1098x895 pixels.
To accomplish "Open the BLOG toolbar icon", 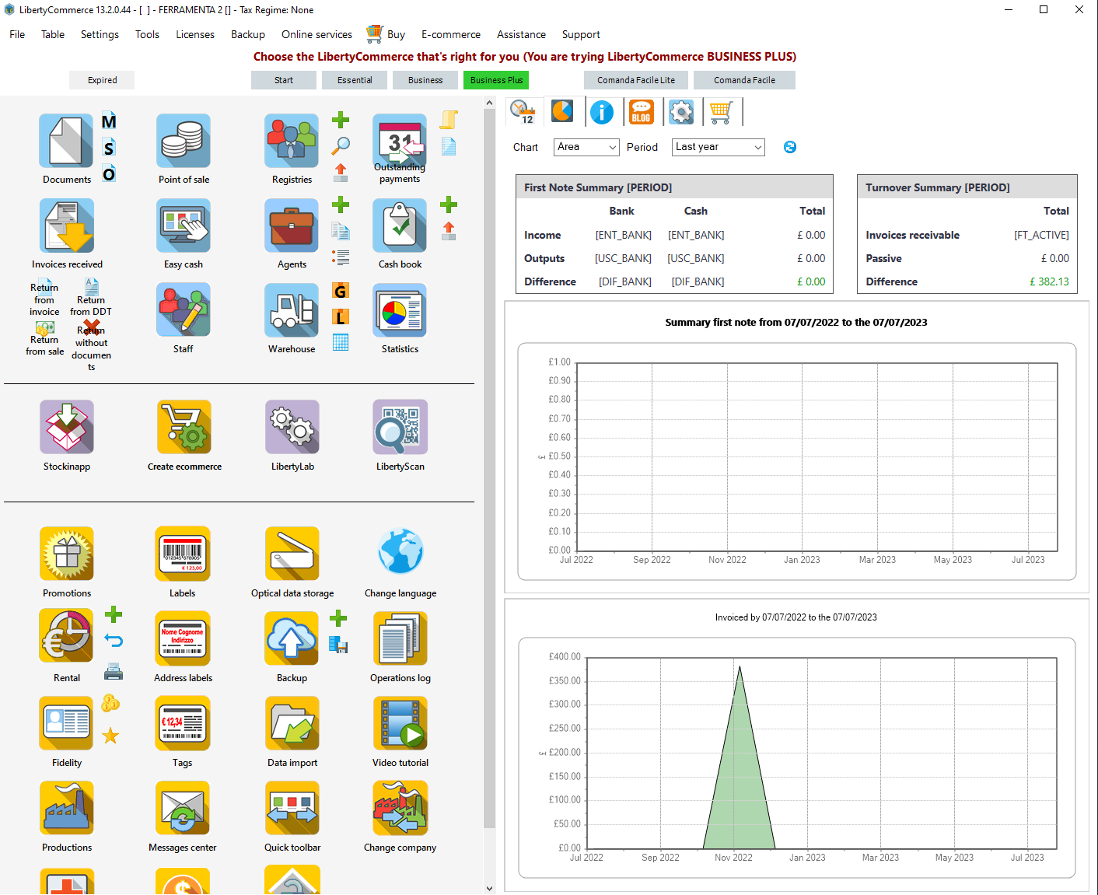I will pos(642,112).
